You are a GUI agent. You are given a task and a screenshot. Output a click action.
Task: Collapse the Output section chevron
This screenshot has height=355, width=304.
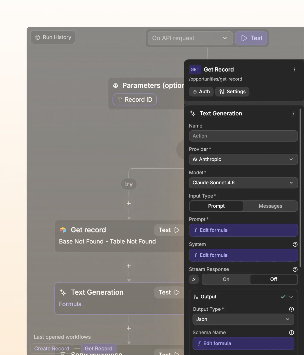coord(291,297)
